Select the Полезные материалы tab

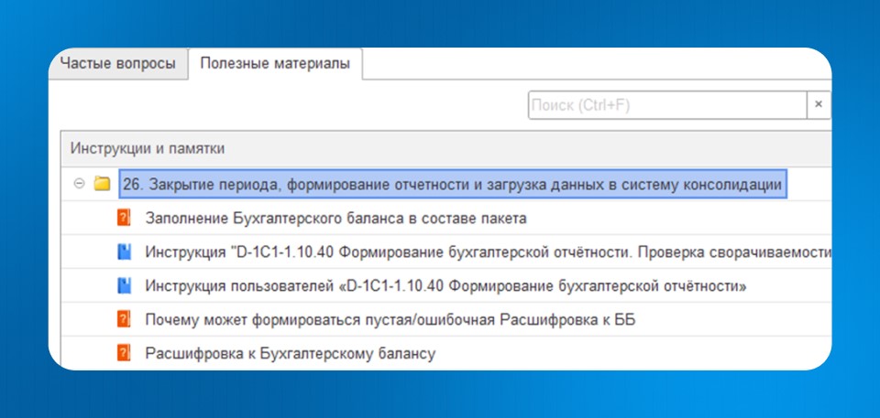(x=275, y=63)
